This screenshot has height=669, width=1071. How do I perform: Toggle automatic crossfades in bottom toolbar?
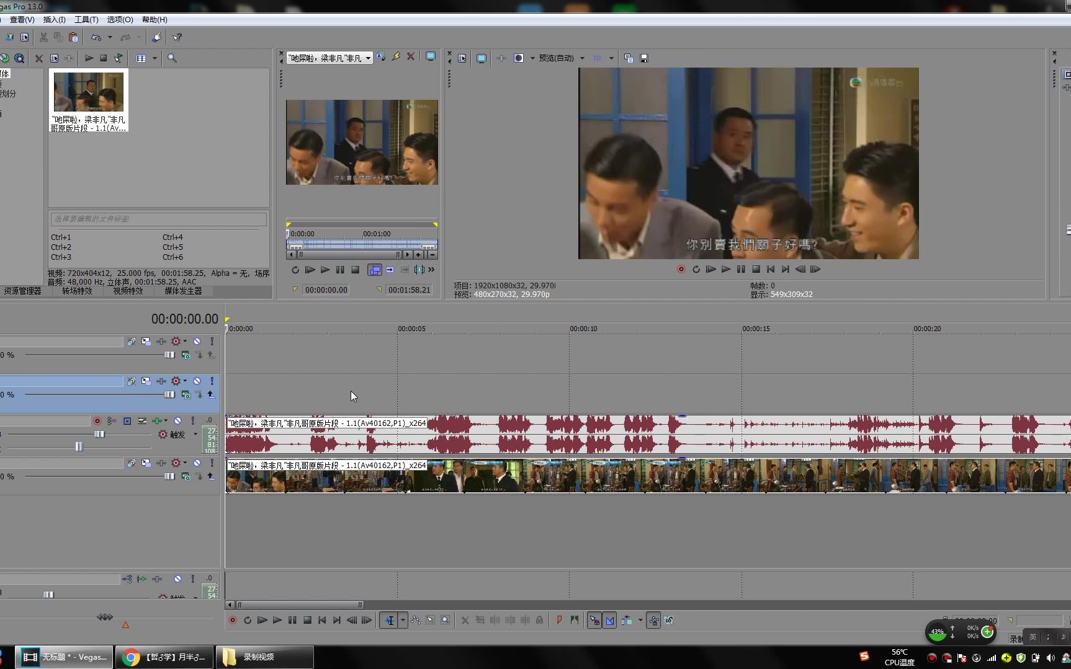609,620
